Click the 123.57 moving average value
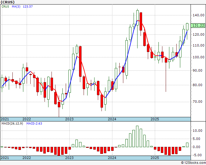Screen dimensions: 206x165 (x=28, y=7)
